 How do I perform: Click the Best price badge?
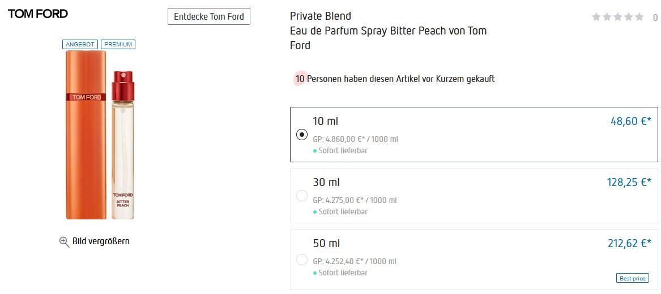632,278
